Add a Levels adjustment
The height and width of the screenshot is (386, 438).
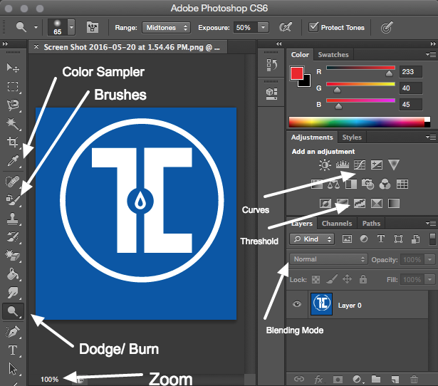point(343,165)
